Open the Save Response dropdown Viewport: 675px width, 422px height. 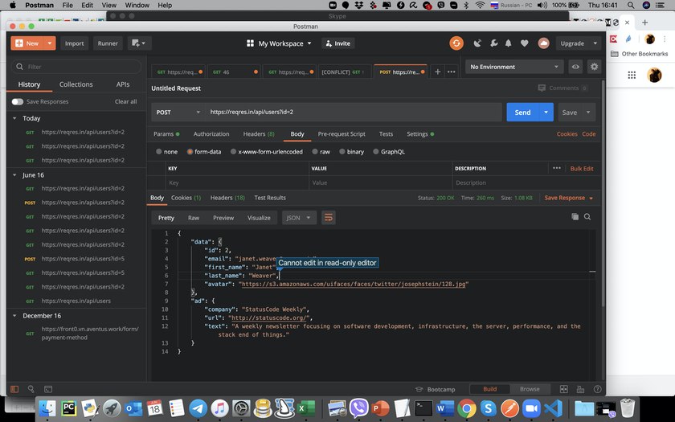point(569,198)
